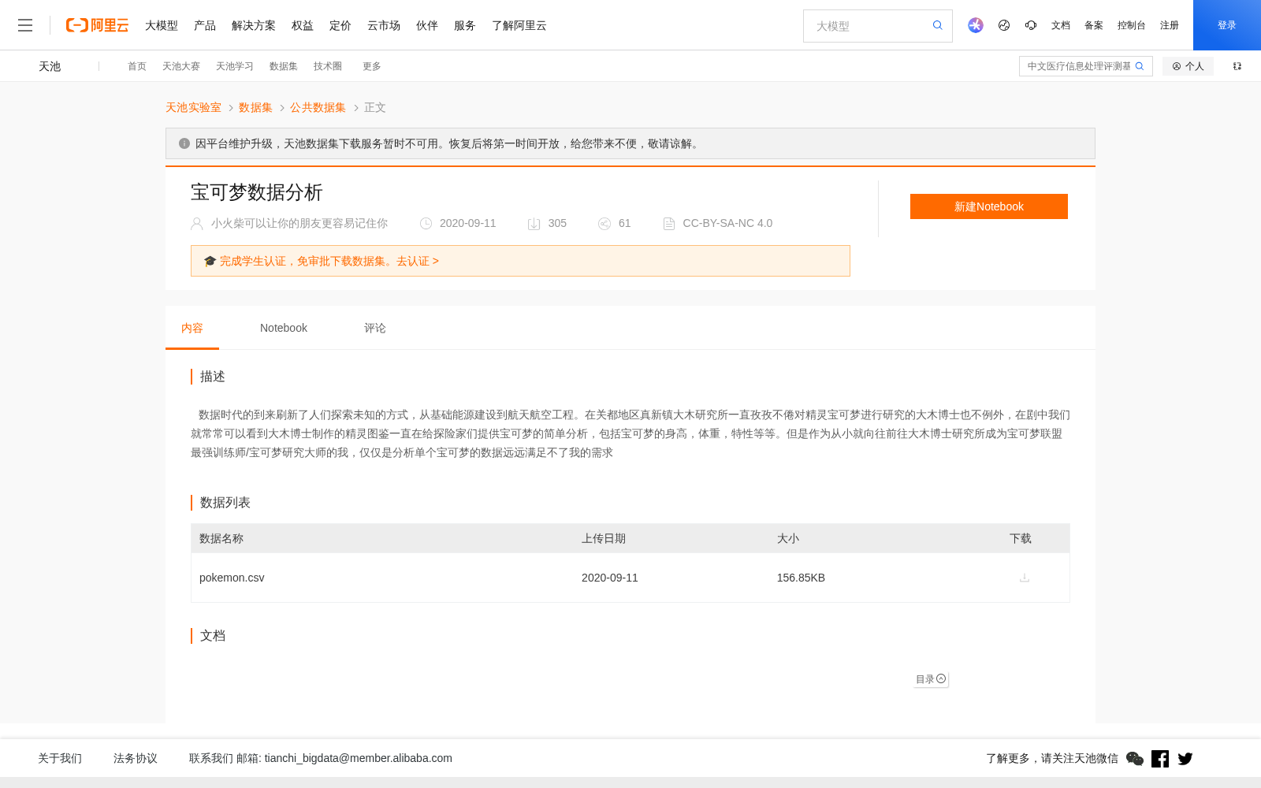This screenshot has height=788, width=1261.
Task: Open the 了解阿里云 menu
Action: 519,25
